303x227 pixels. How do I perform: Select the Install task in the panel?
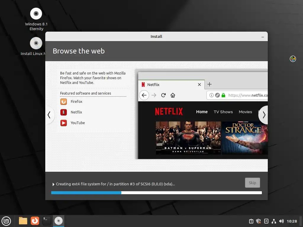pos(58,221)
